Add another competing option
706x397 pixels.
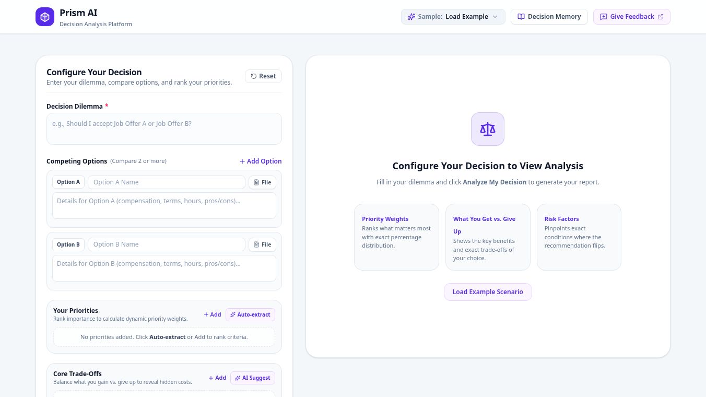coord(261,161)
